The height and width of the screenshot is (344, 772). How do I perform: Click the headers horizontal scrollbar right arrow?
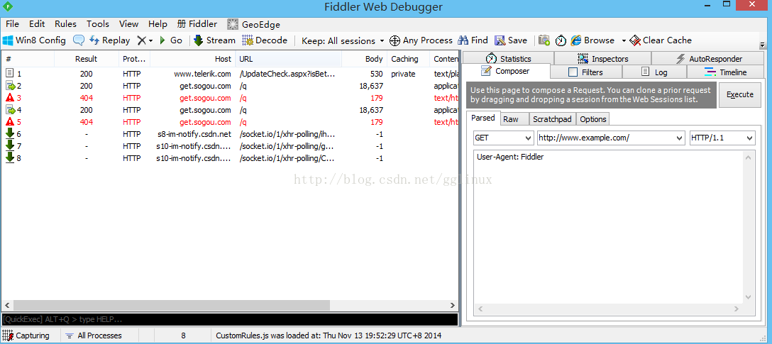[736, 309]
